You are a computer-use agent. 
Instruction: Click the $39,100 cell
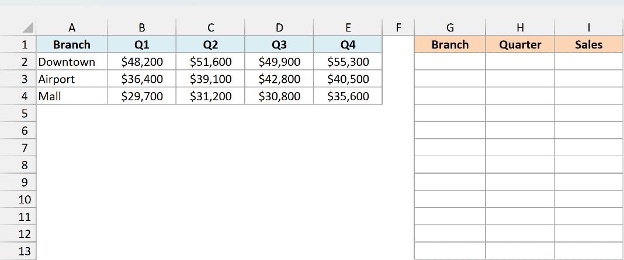point(210,79)
